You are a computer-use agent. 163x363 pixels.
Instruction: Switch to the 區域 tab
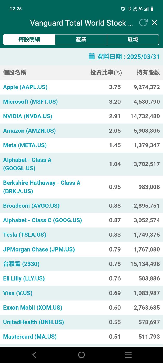pyautogui.click(x=133, y=40)
